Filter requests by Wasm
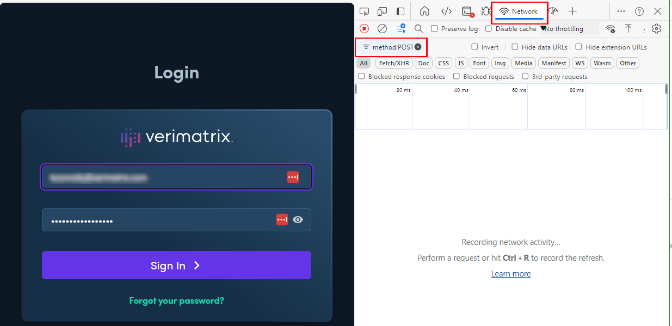Image resolution: width=672 pixels, height=326 pixels. (x=602, y=63)
